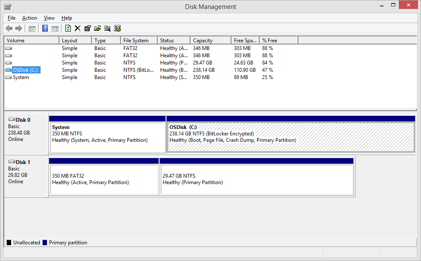Viewport: 421px width, 261px height.
Task: Click the blue Primary partition legend swatch
Action: (44, 243)
